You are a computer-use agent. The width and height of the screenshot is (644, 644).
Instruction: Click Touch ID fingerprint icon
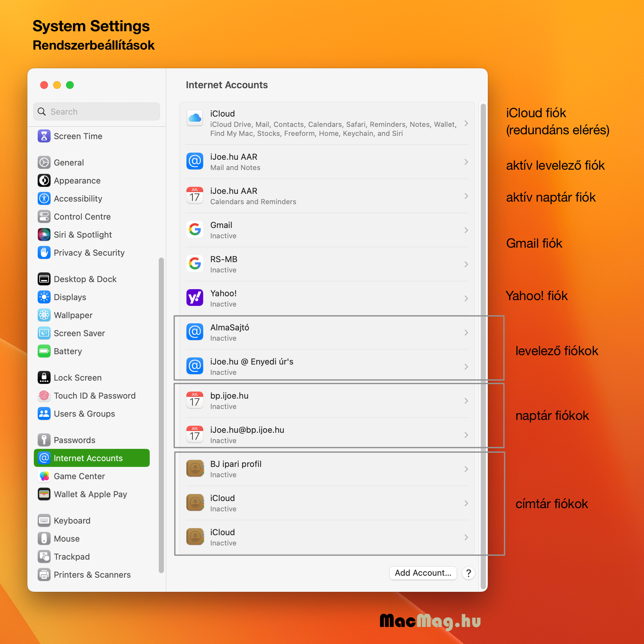[44, 395]
